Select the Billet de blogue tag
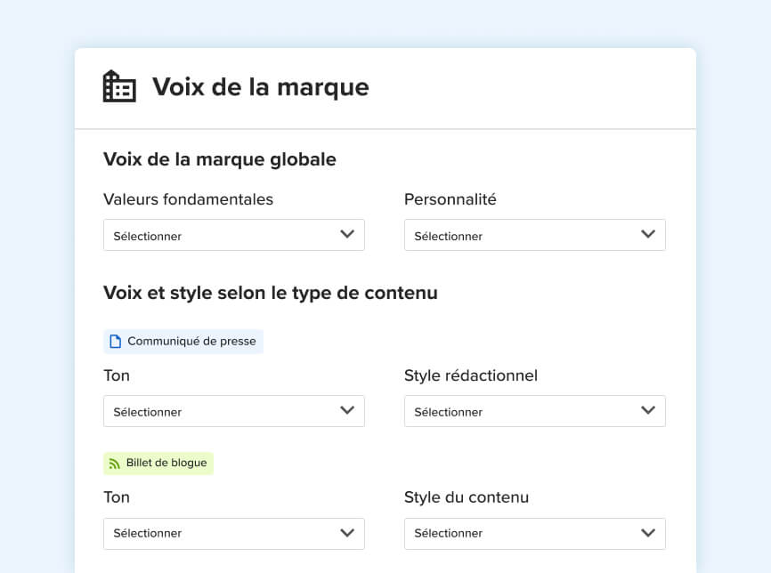Screen dimensions: 771x573 pyautogui.click(x=158, y=464)
